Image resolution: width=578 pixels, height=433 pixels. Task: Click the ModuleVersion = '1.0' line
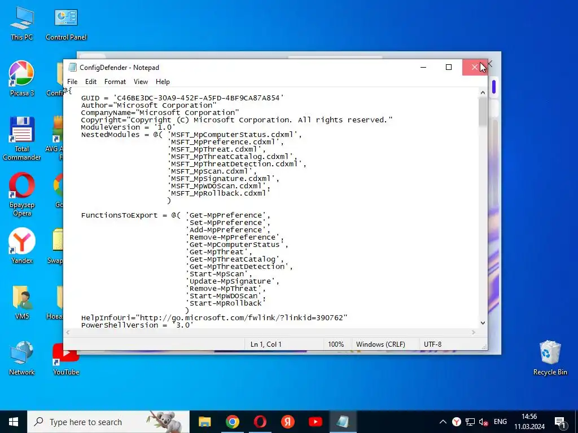pos(128,127)
